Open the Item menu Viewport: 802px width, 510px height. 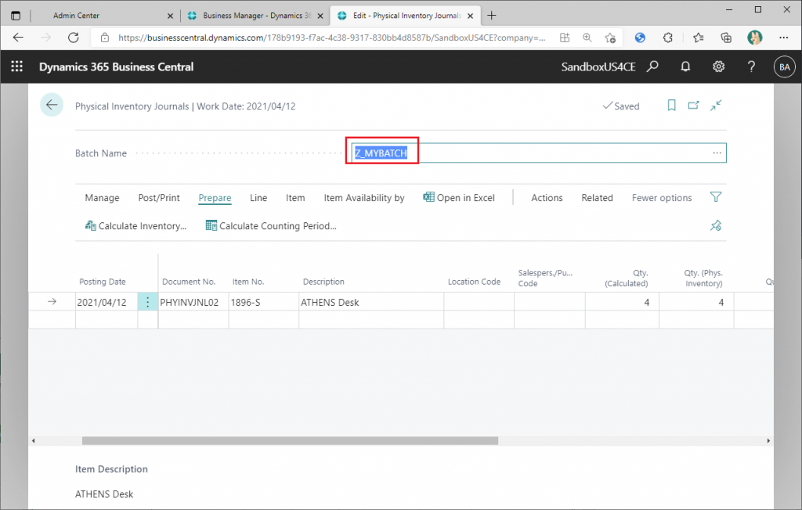coord(295,198)
